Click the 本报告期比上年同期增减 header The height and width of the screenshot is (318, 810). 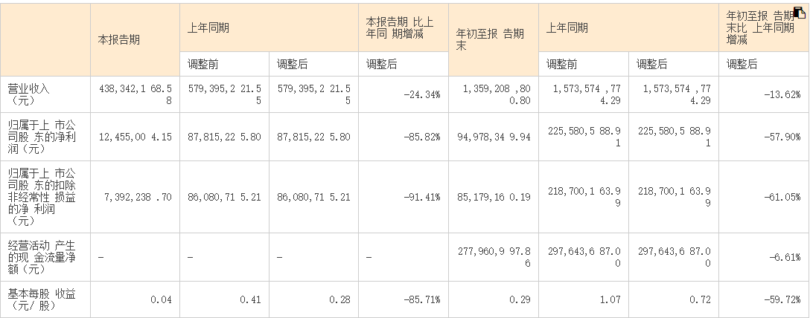pos(402,27)
